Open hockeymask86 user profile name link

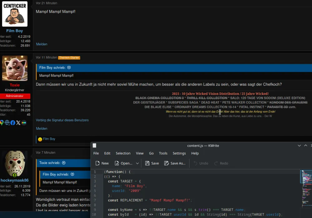tap(14, 180)
